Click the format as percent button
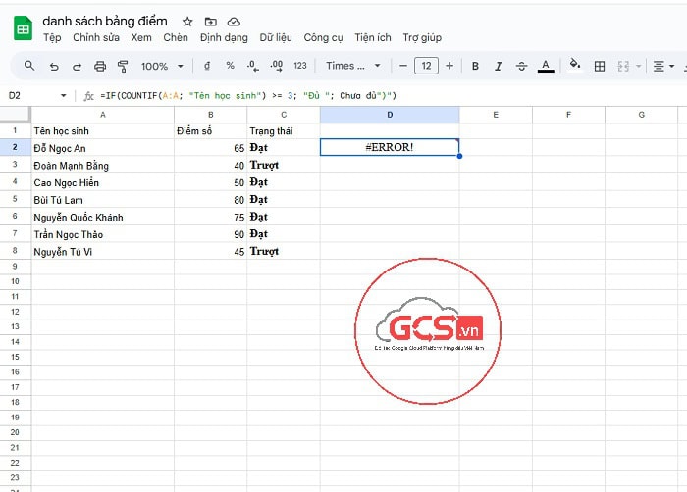This screenshot has height=492, width=687. (x=230, y=66)
